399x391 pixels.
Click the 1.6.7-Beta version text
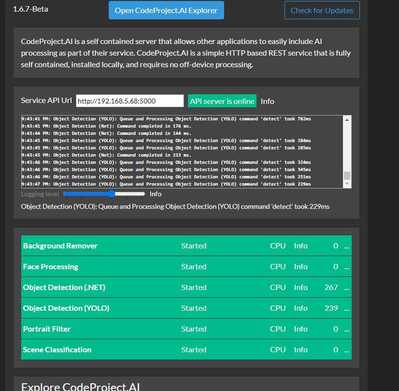point(30,9)
